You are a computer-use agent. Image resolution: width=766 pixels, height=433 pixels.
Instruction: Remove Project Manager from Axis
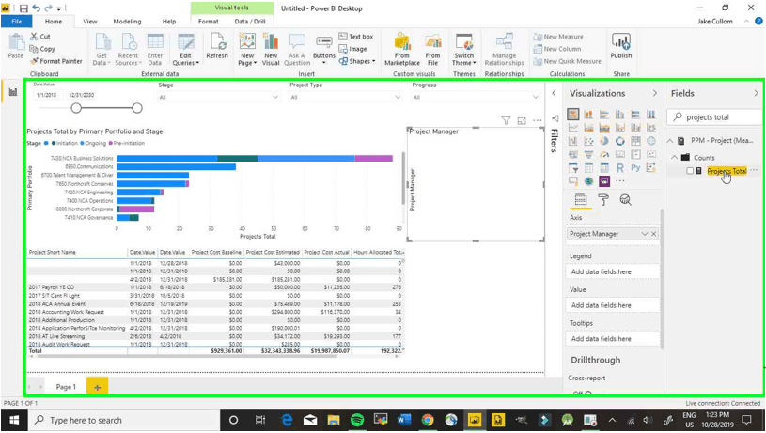(653, 234)
